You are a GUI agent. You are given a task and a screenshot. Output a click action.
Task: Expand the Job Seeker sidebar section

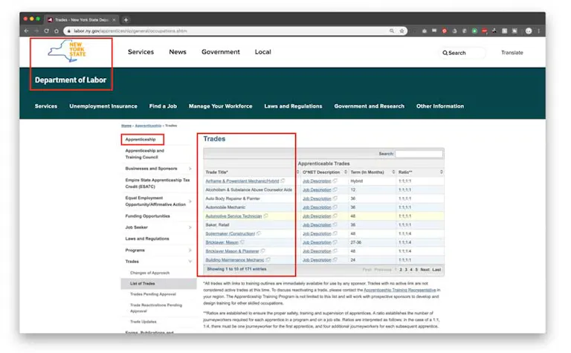click(192, 227)
